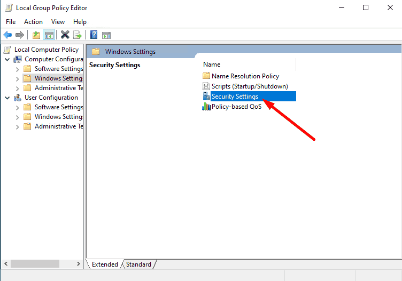Click the Forward arrow toolbar icon
The image size is (402, 281).
coord(20,35)
